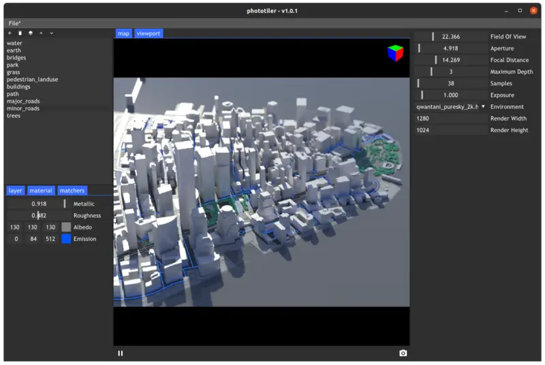Open the matchers tab
This screenshot has height=365, width=545.
[72, 190]
